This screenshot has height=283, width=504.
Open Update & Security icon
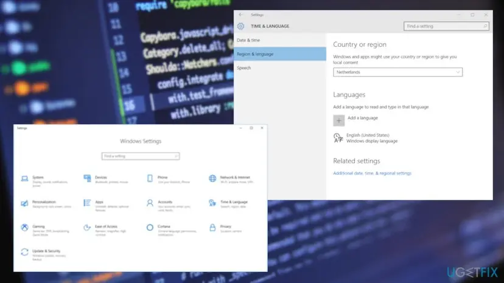tap(24, 252)
